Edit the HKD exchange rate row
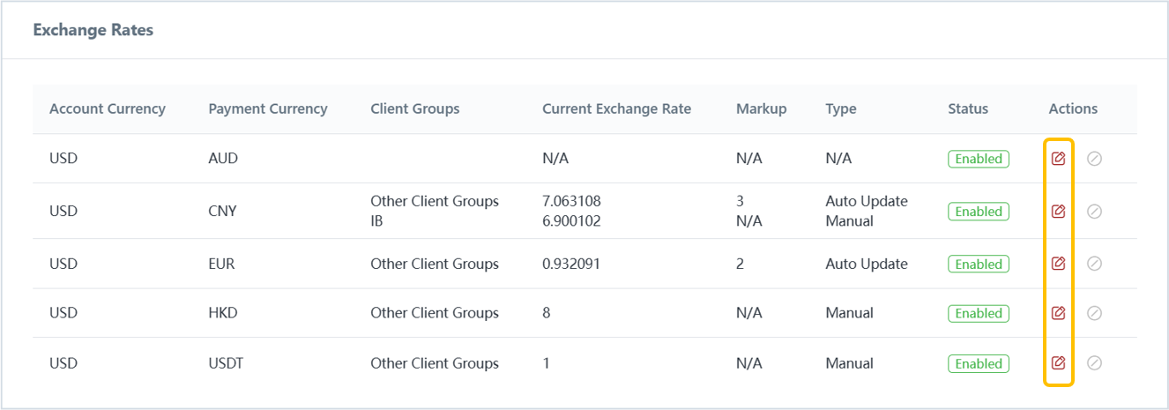 click(x=1059, y=313)
